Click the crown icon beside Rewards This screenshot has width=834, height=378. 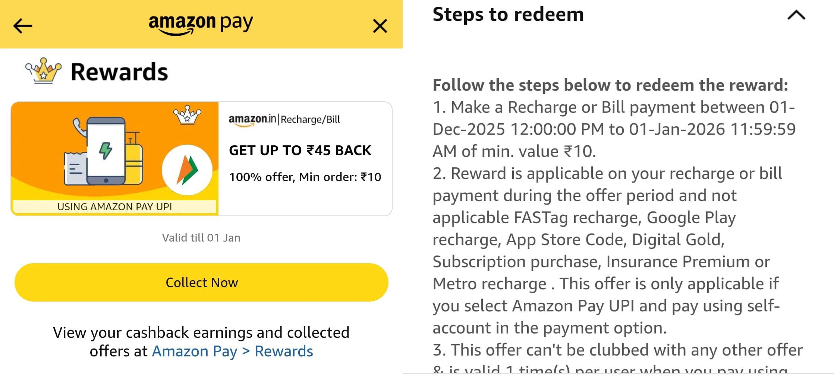click(x=43, y=70)
